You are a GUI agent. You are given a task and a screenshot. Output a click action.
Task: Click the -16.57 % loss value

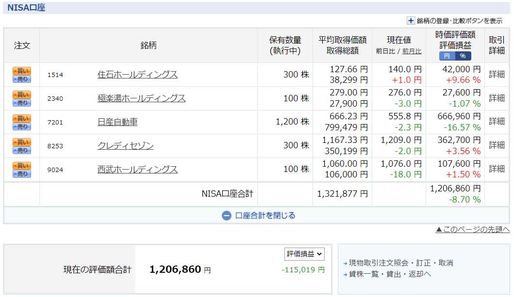pyautogui.click(x=462, y=127)
